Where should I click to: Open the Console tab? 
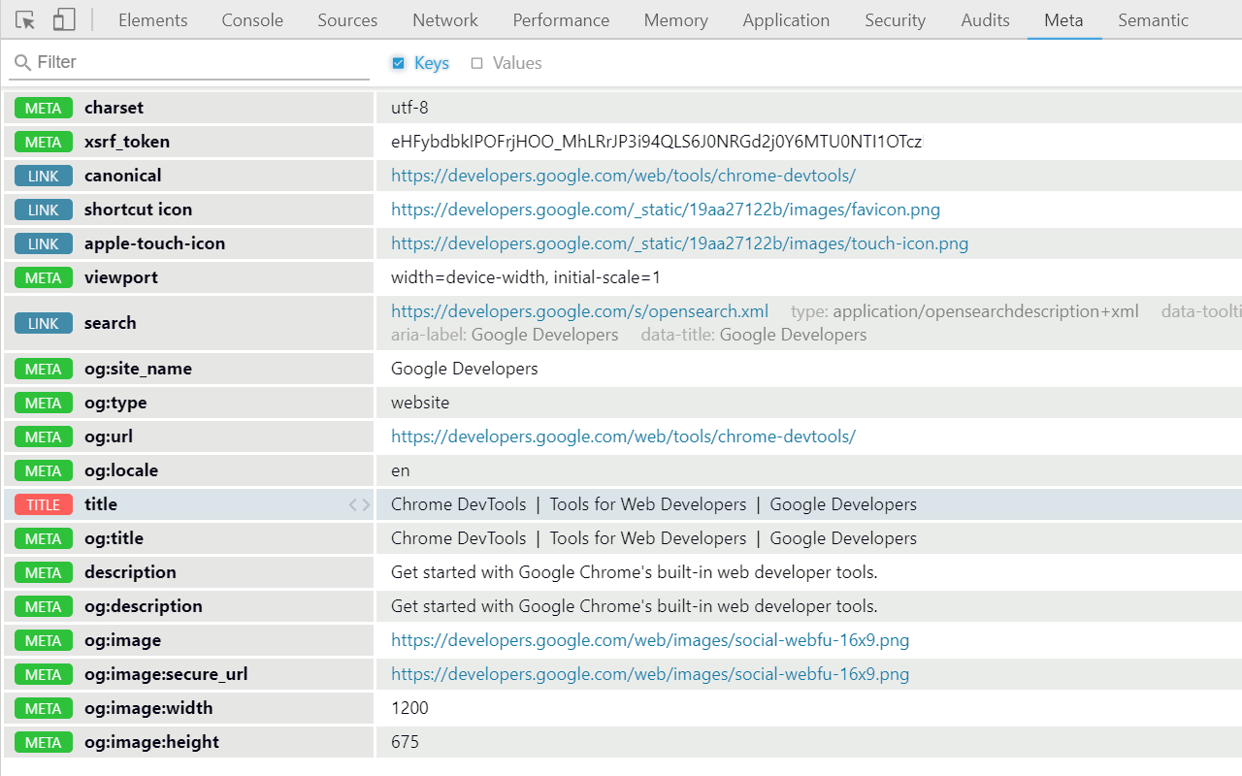click(251, 19)
